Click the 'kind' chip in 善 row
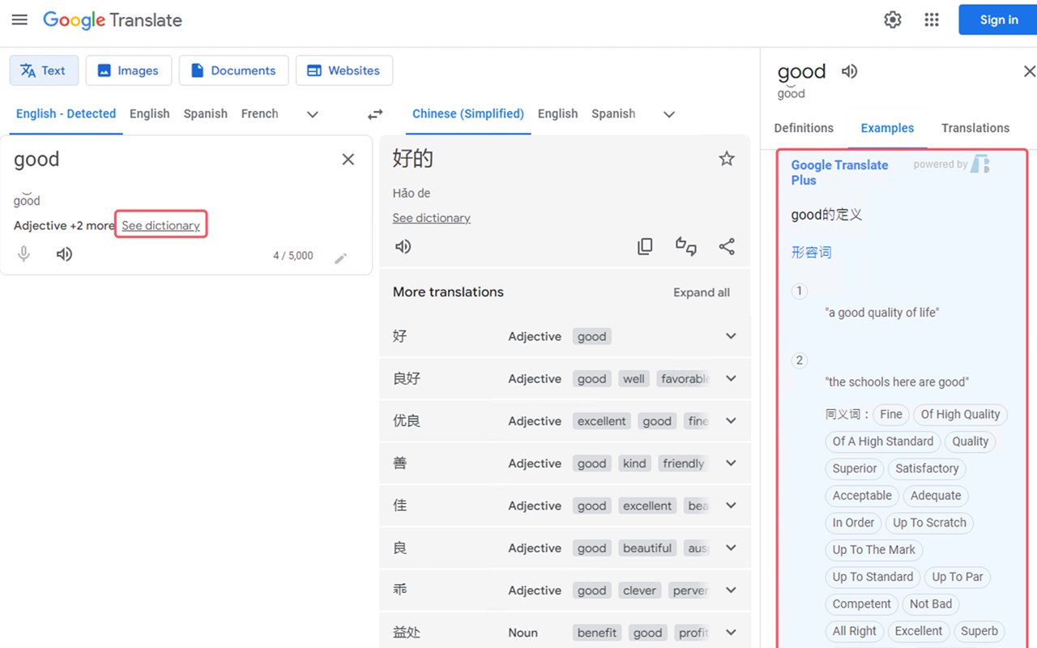The image size is (1037, 648). 634,463
